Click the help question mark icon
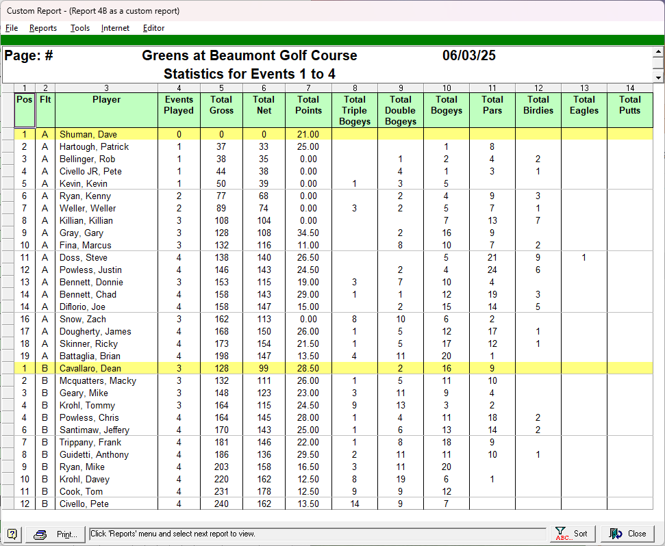This screenshot has width=665, height=546. (12, 534)
